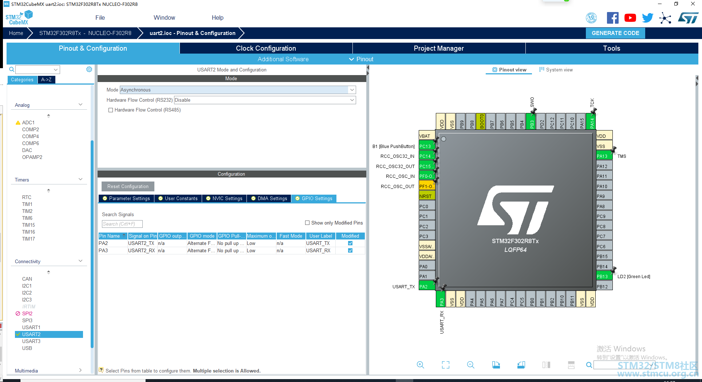Click the ADC1 warning triangle icon
The height and width of the screenshot is (382, 702).
pos(18,123)
